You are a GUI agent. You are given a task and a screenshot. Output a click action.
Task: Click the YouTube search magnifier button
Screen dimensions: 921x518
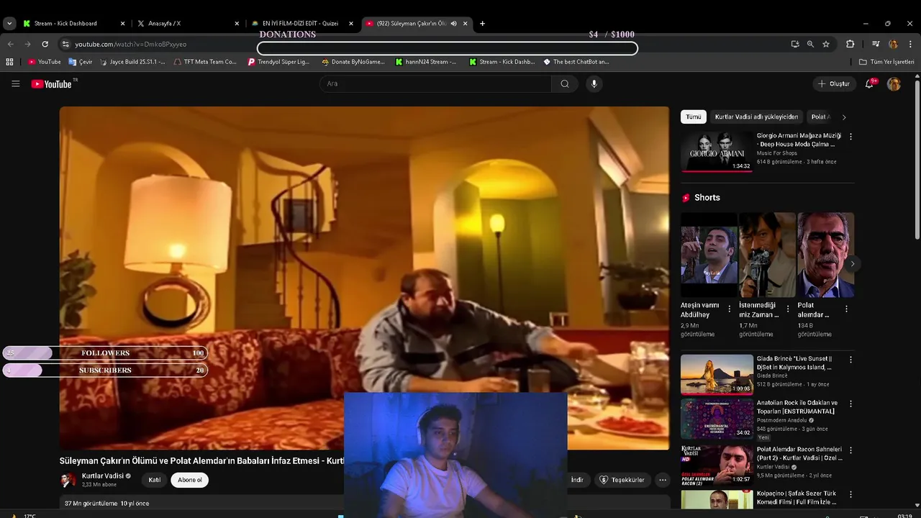coord(565,84)
